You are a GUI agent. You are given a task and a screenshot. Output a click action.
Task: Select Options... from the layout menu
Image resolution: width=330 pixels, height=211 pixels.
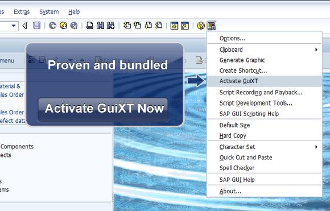pyautogui.click(x=265, y=38)
